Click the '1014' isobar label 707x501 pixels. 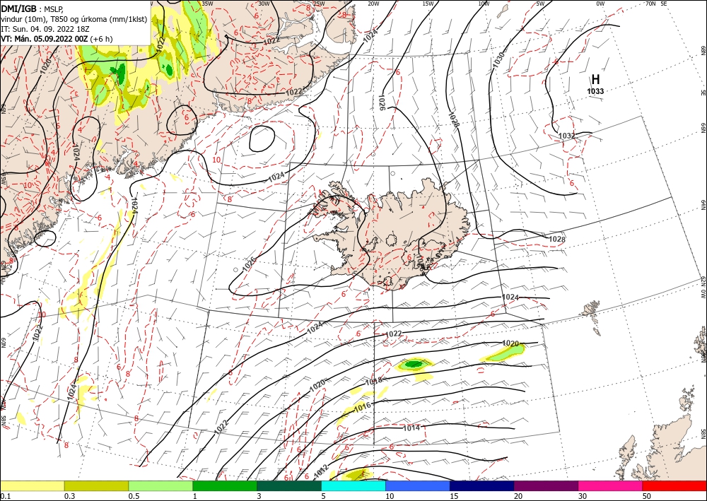411,428
